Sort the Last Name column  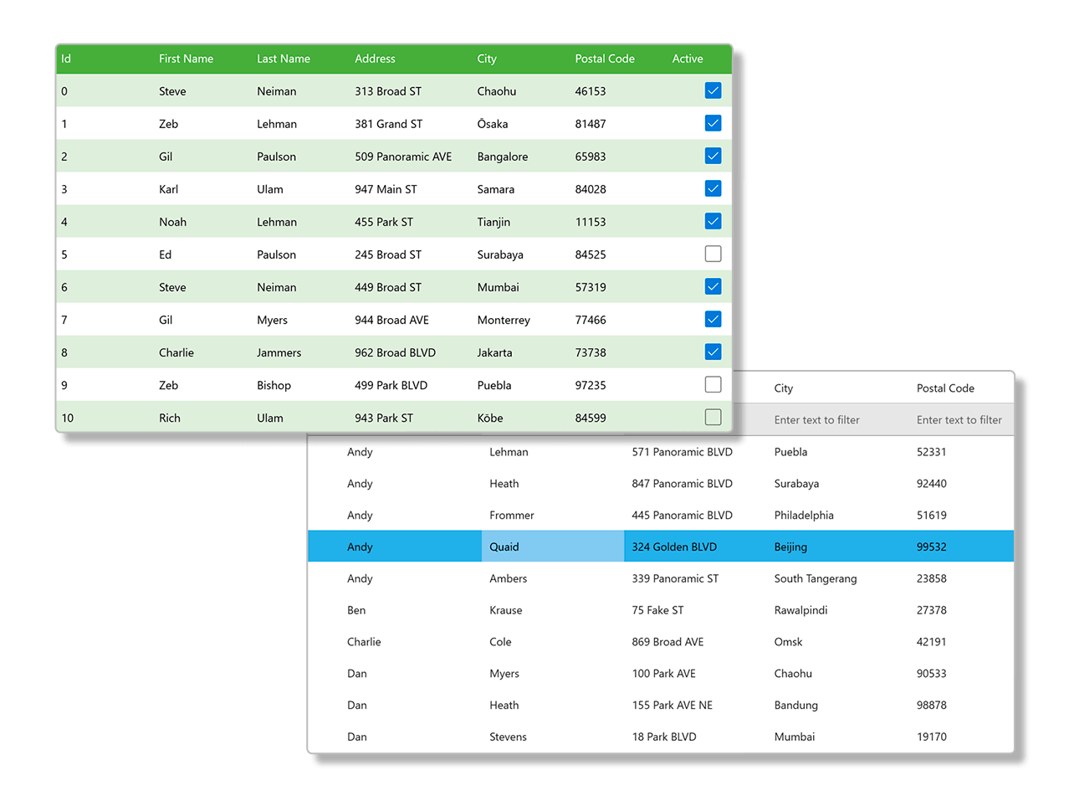tap(284, 59)
